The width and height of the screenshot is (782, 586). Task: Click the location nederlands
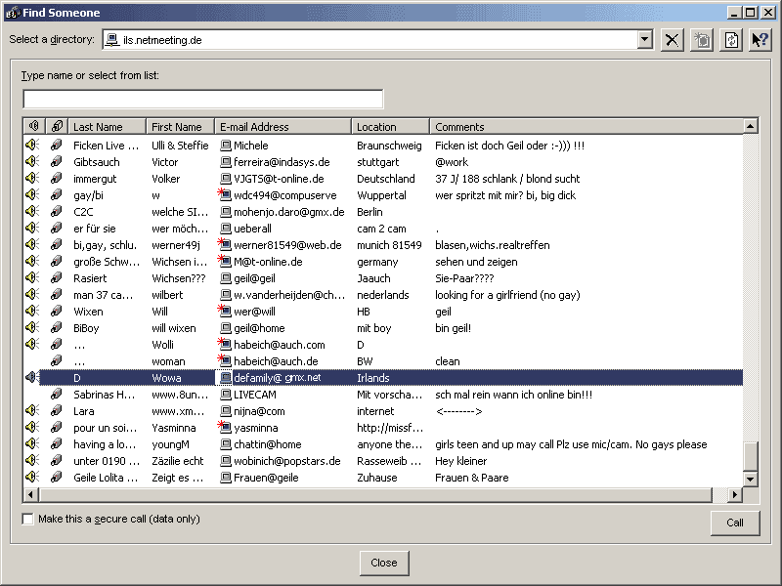click(x=382, y=295)
